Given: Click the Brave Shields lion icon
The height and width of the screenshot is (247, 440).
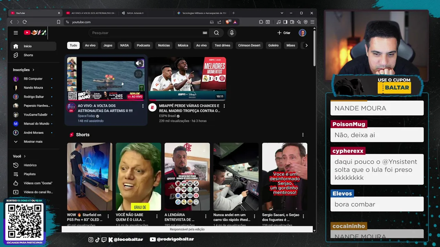Looking at the screenshot, I should tap(228, 22).
